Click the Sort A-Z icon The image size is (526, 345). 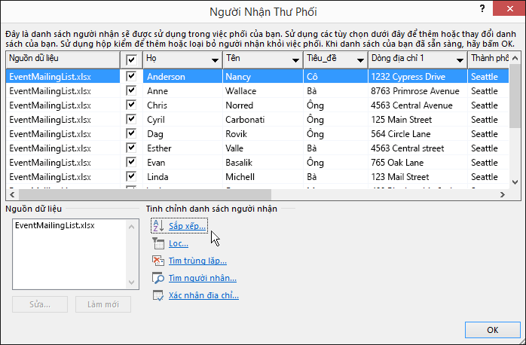tap(158, 226)
